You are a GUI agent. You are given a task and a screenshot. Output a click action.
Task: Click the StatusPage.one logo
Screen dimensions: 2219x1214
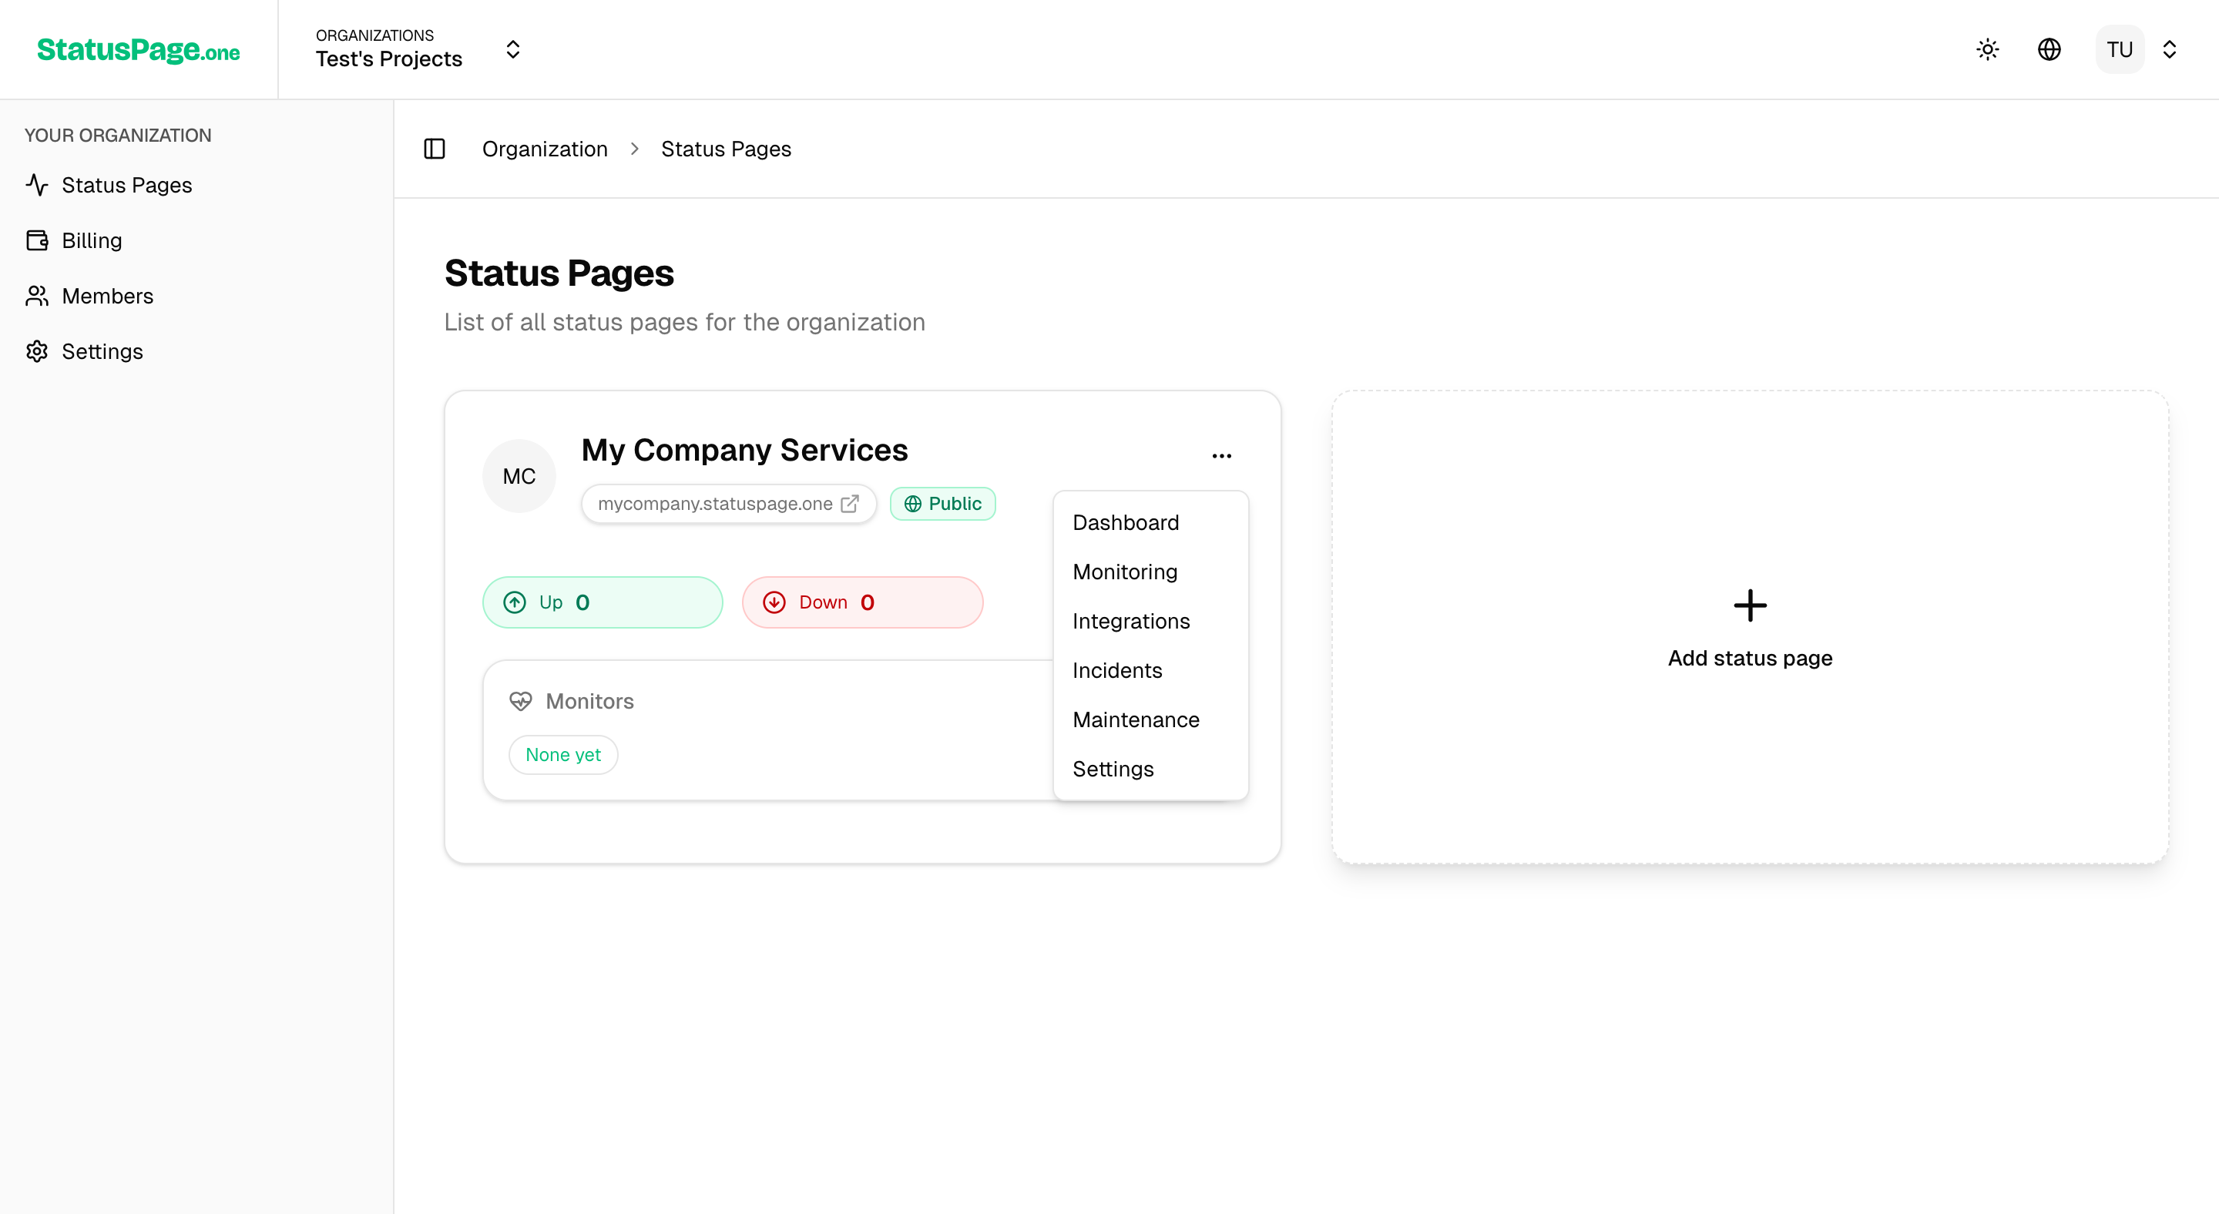(138, 50)
